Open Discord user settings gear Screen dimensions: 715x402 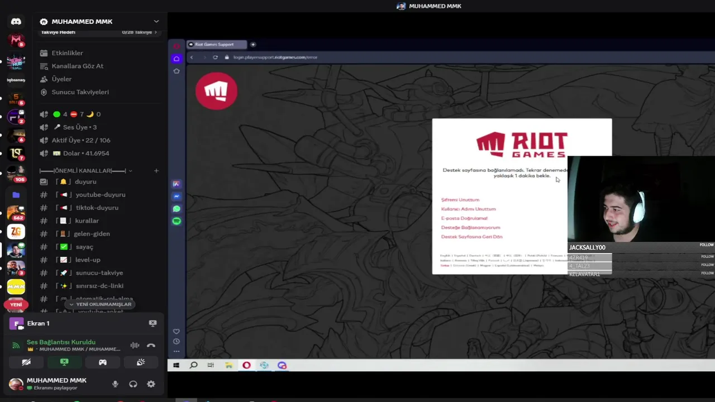coord(151,384)
